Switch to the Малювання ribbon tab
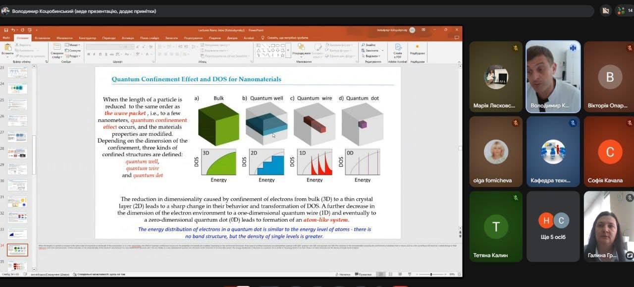 pos(64,38)
